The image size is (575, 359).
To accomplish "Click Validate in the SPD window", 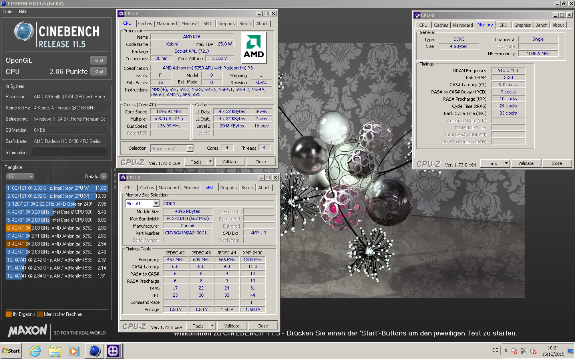I will (232, 326).
